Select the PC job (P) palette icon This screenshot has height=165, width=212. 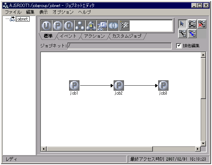pyautogui.click(x=57, y=26)
